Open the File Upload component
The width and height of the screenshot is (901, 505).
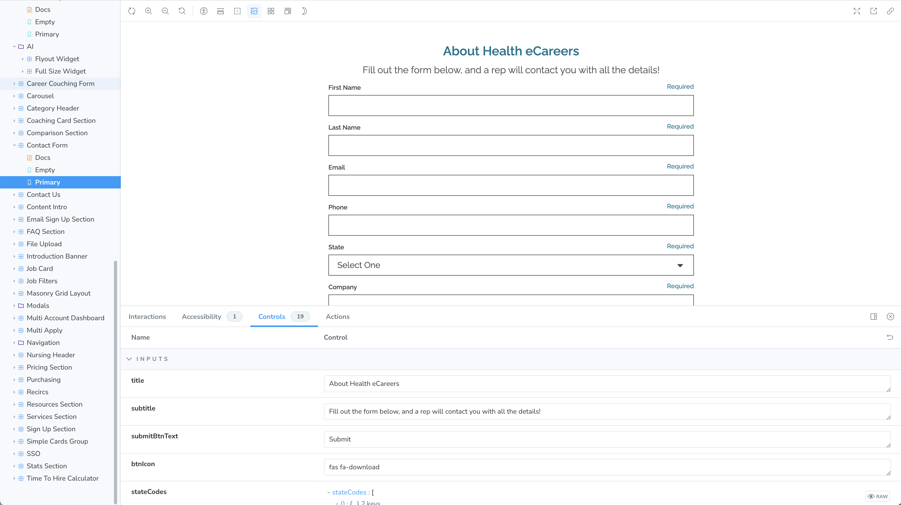44,244
